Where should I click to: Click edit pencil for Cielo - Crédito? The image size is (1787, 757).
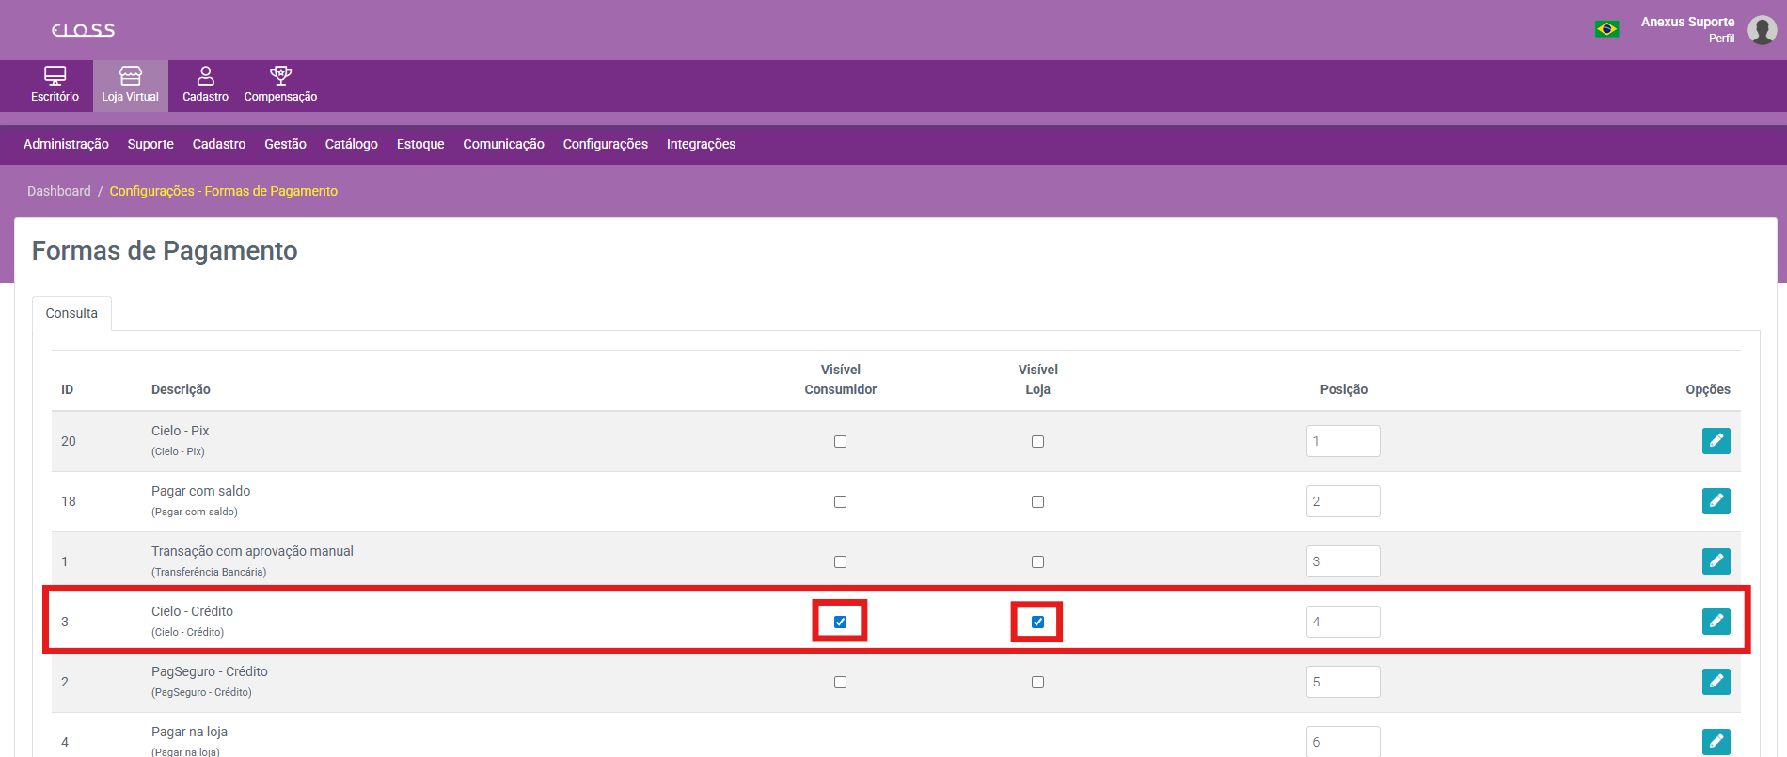tap(1716, 622)
